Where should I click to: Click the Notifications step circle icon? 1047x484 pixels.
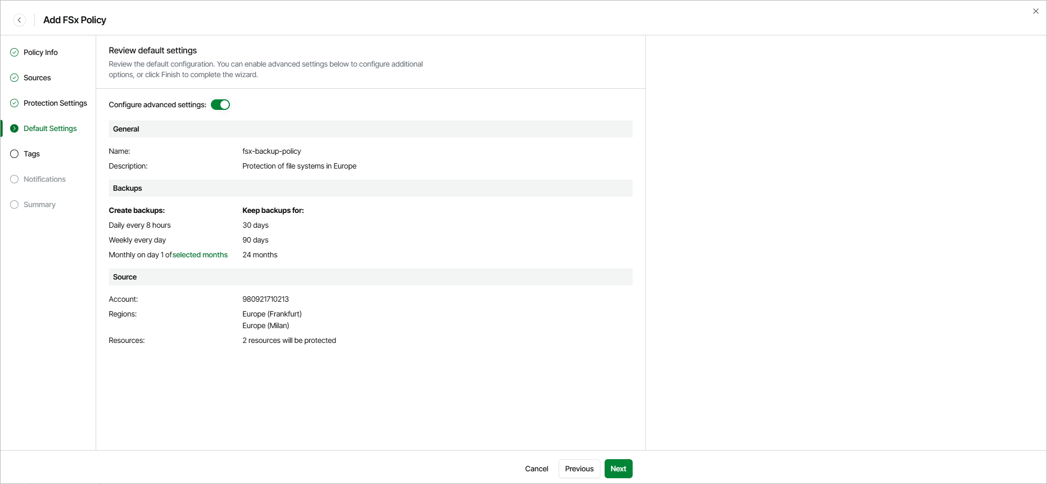(14, 179)
